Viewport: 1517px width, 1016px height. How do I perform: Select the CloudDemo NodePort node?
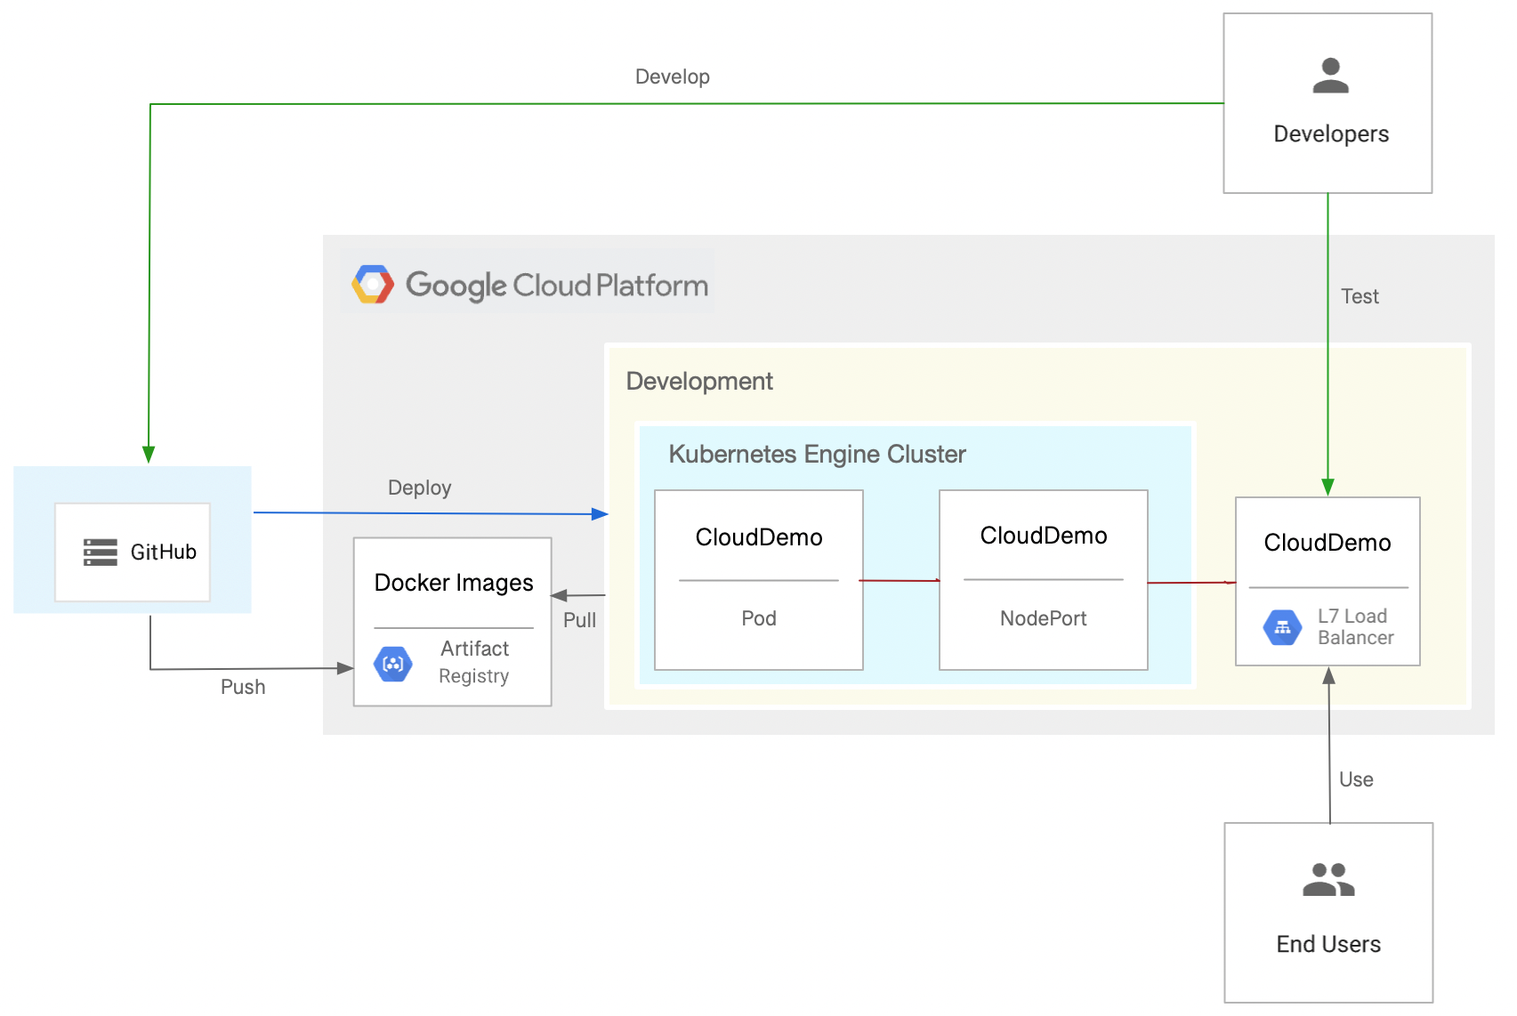coord(1042,578)
